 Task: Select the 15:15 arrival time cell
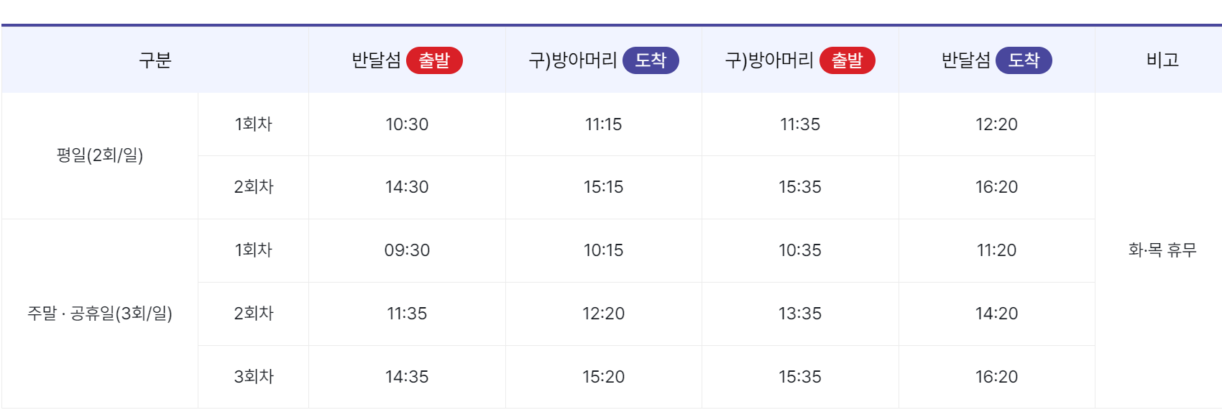603,187
